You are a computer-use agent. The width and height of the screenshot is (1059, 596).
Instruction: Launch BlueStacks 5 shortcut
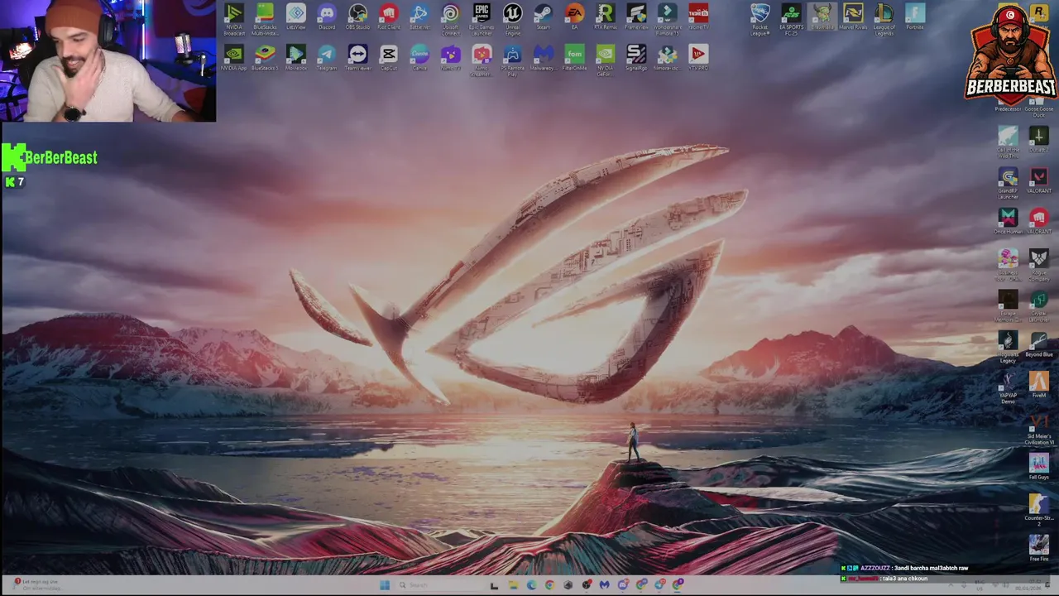click(x=265, y=57)
